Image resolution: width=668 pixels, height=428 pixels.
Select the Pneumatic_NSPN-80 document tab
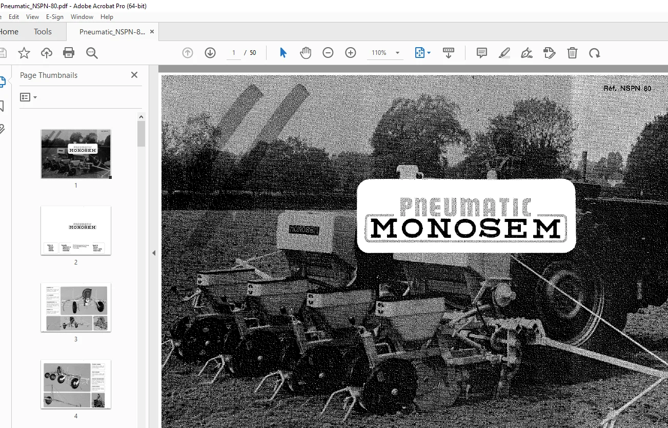click(x=112, y=32)
